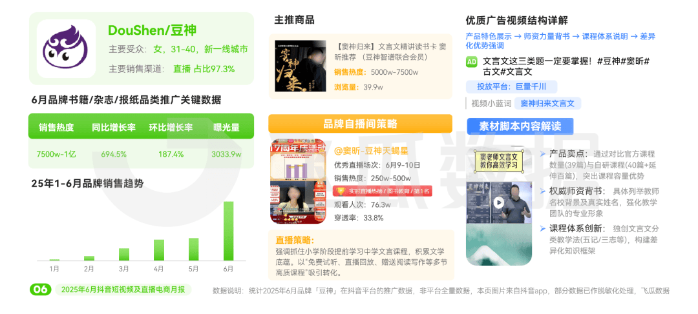Click the green 06 page number badge
The width and height of the screenshot is (698, 314).
(41, 289)
